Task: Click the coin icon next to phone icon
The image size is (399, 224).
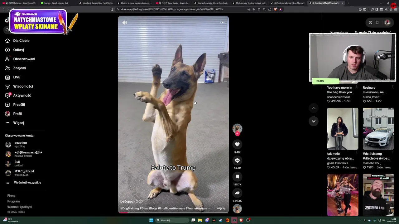Action: pos(370,22)
